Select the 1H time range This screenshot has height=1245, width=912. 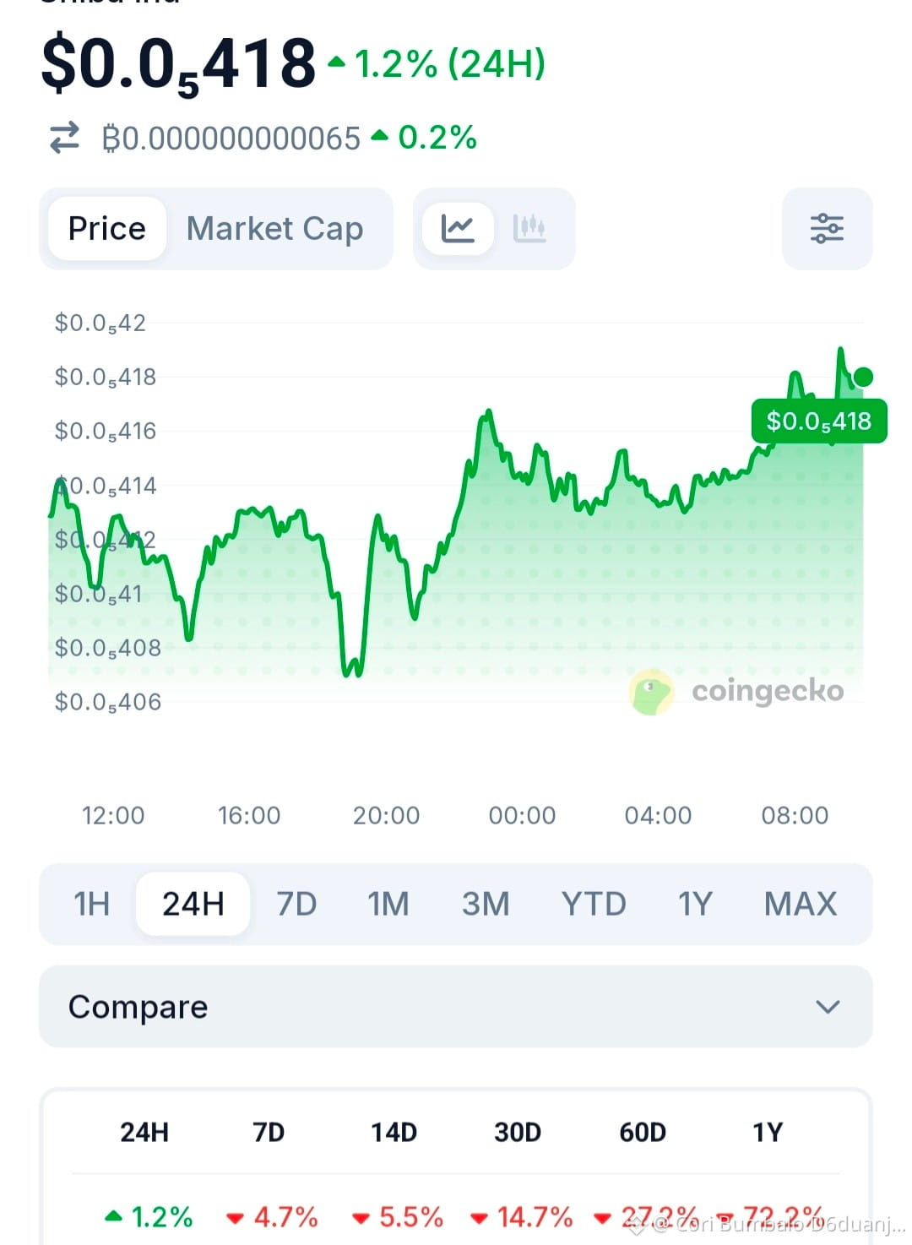pyautogui.click(x=91, y=904)
